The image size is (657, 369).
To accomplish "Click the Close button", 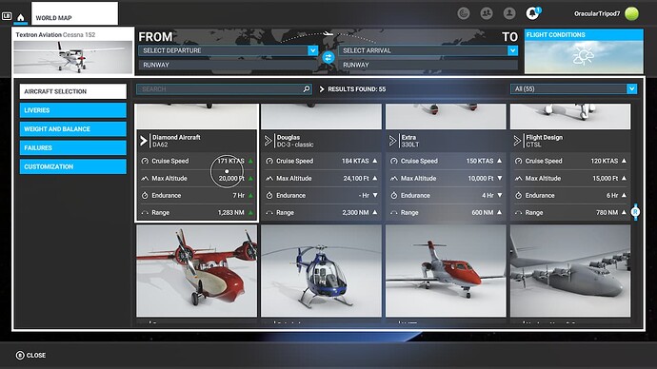I will [31, 355].
